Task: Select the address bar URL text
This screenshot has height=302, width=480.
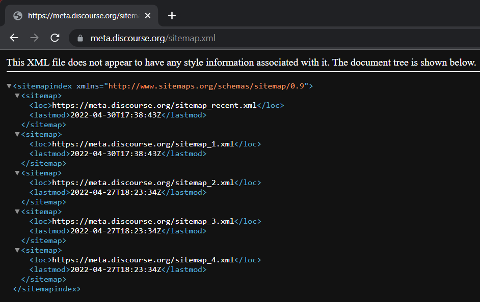Action: tap(153, 38)
